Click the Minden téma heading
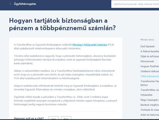 [147, 40]
